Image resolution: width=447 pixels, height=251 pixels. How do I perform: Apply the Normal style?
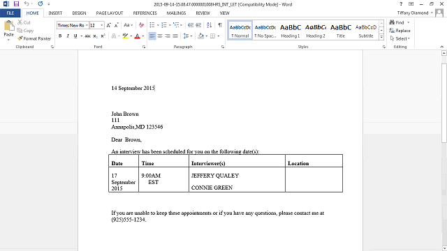(240, 30)
